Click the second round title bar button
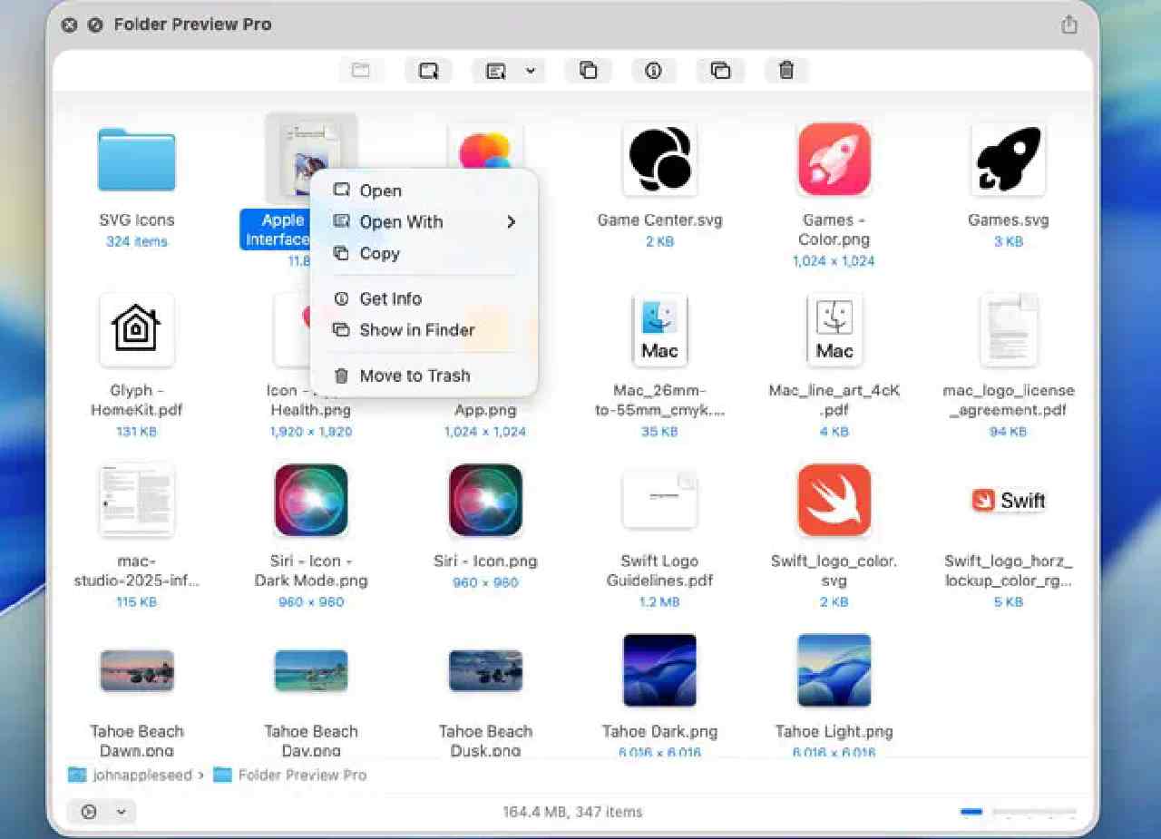Screen dimensions: 1161x839 (x=95, y=25)
